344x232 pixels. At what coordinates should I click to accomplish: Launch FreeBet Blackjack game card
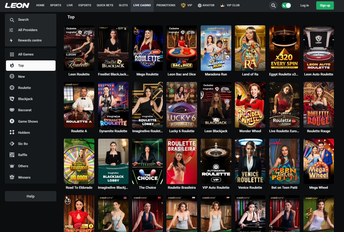click(113, 48)
